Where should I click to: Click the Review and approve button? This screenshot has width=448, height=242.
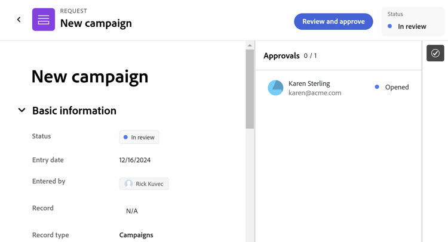click(x=333, y=21)
